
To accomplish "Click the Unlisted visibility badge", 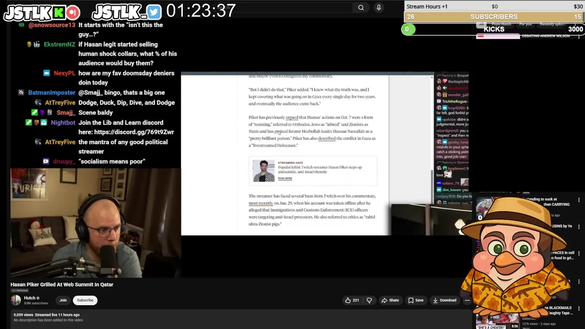I will coord(19,291).
